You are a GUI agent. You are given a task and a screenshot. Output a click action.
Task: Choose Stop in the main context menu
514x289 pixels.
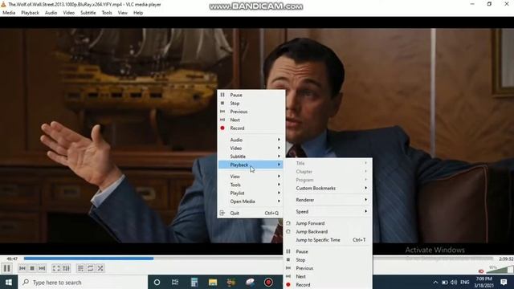(x=251, y=104)
